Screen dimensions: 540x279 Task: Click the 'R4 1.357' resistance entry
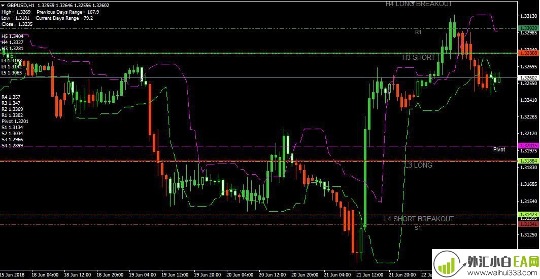click(11, 97)
